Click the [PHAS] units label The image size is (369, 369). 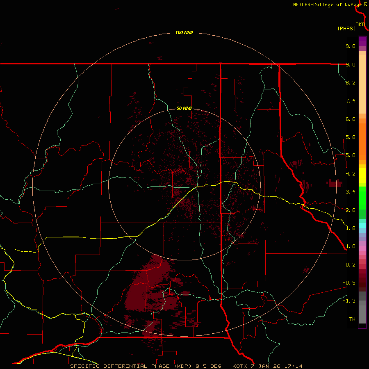point(346,28)
